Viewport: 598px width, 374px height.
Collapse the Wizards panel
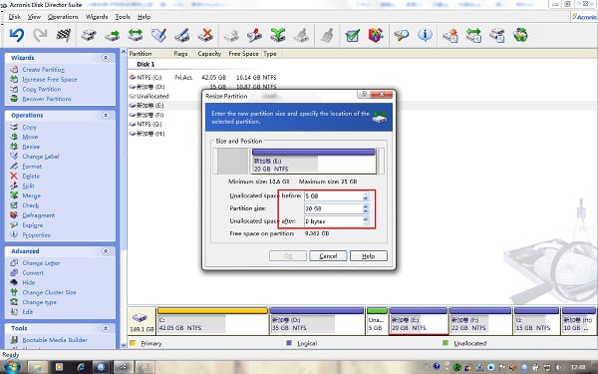point(106,58)
